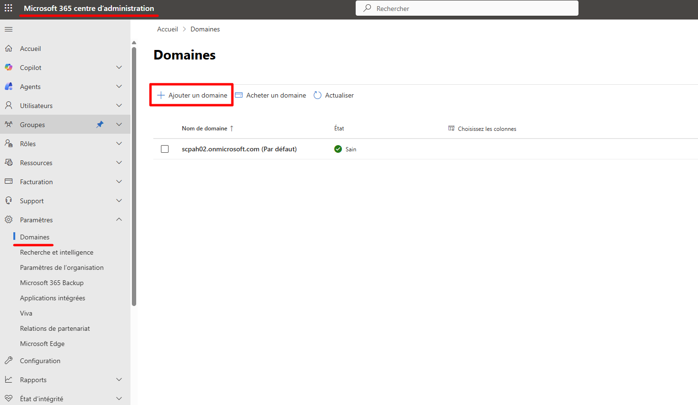Expand the Rôles menu chevron
698x405 pixels.
click(119, 144)
